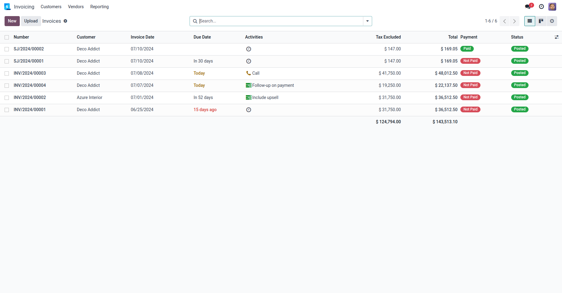Open optional columns settings icon

pyautogui.click(x=557, y=37)
